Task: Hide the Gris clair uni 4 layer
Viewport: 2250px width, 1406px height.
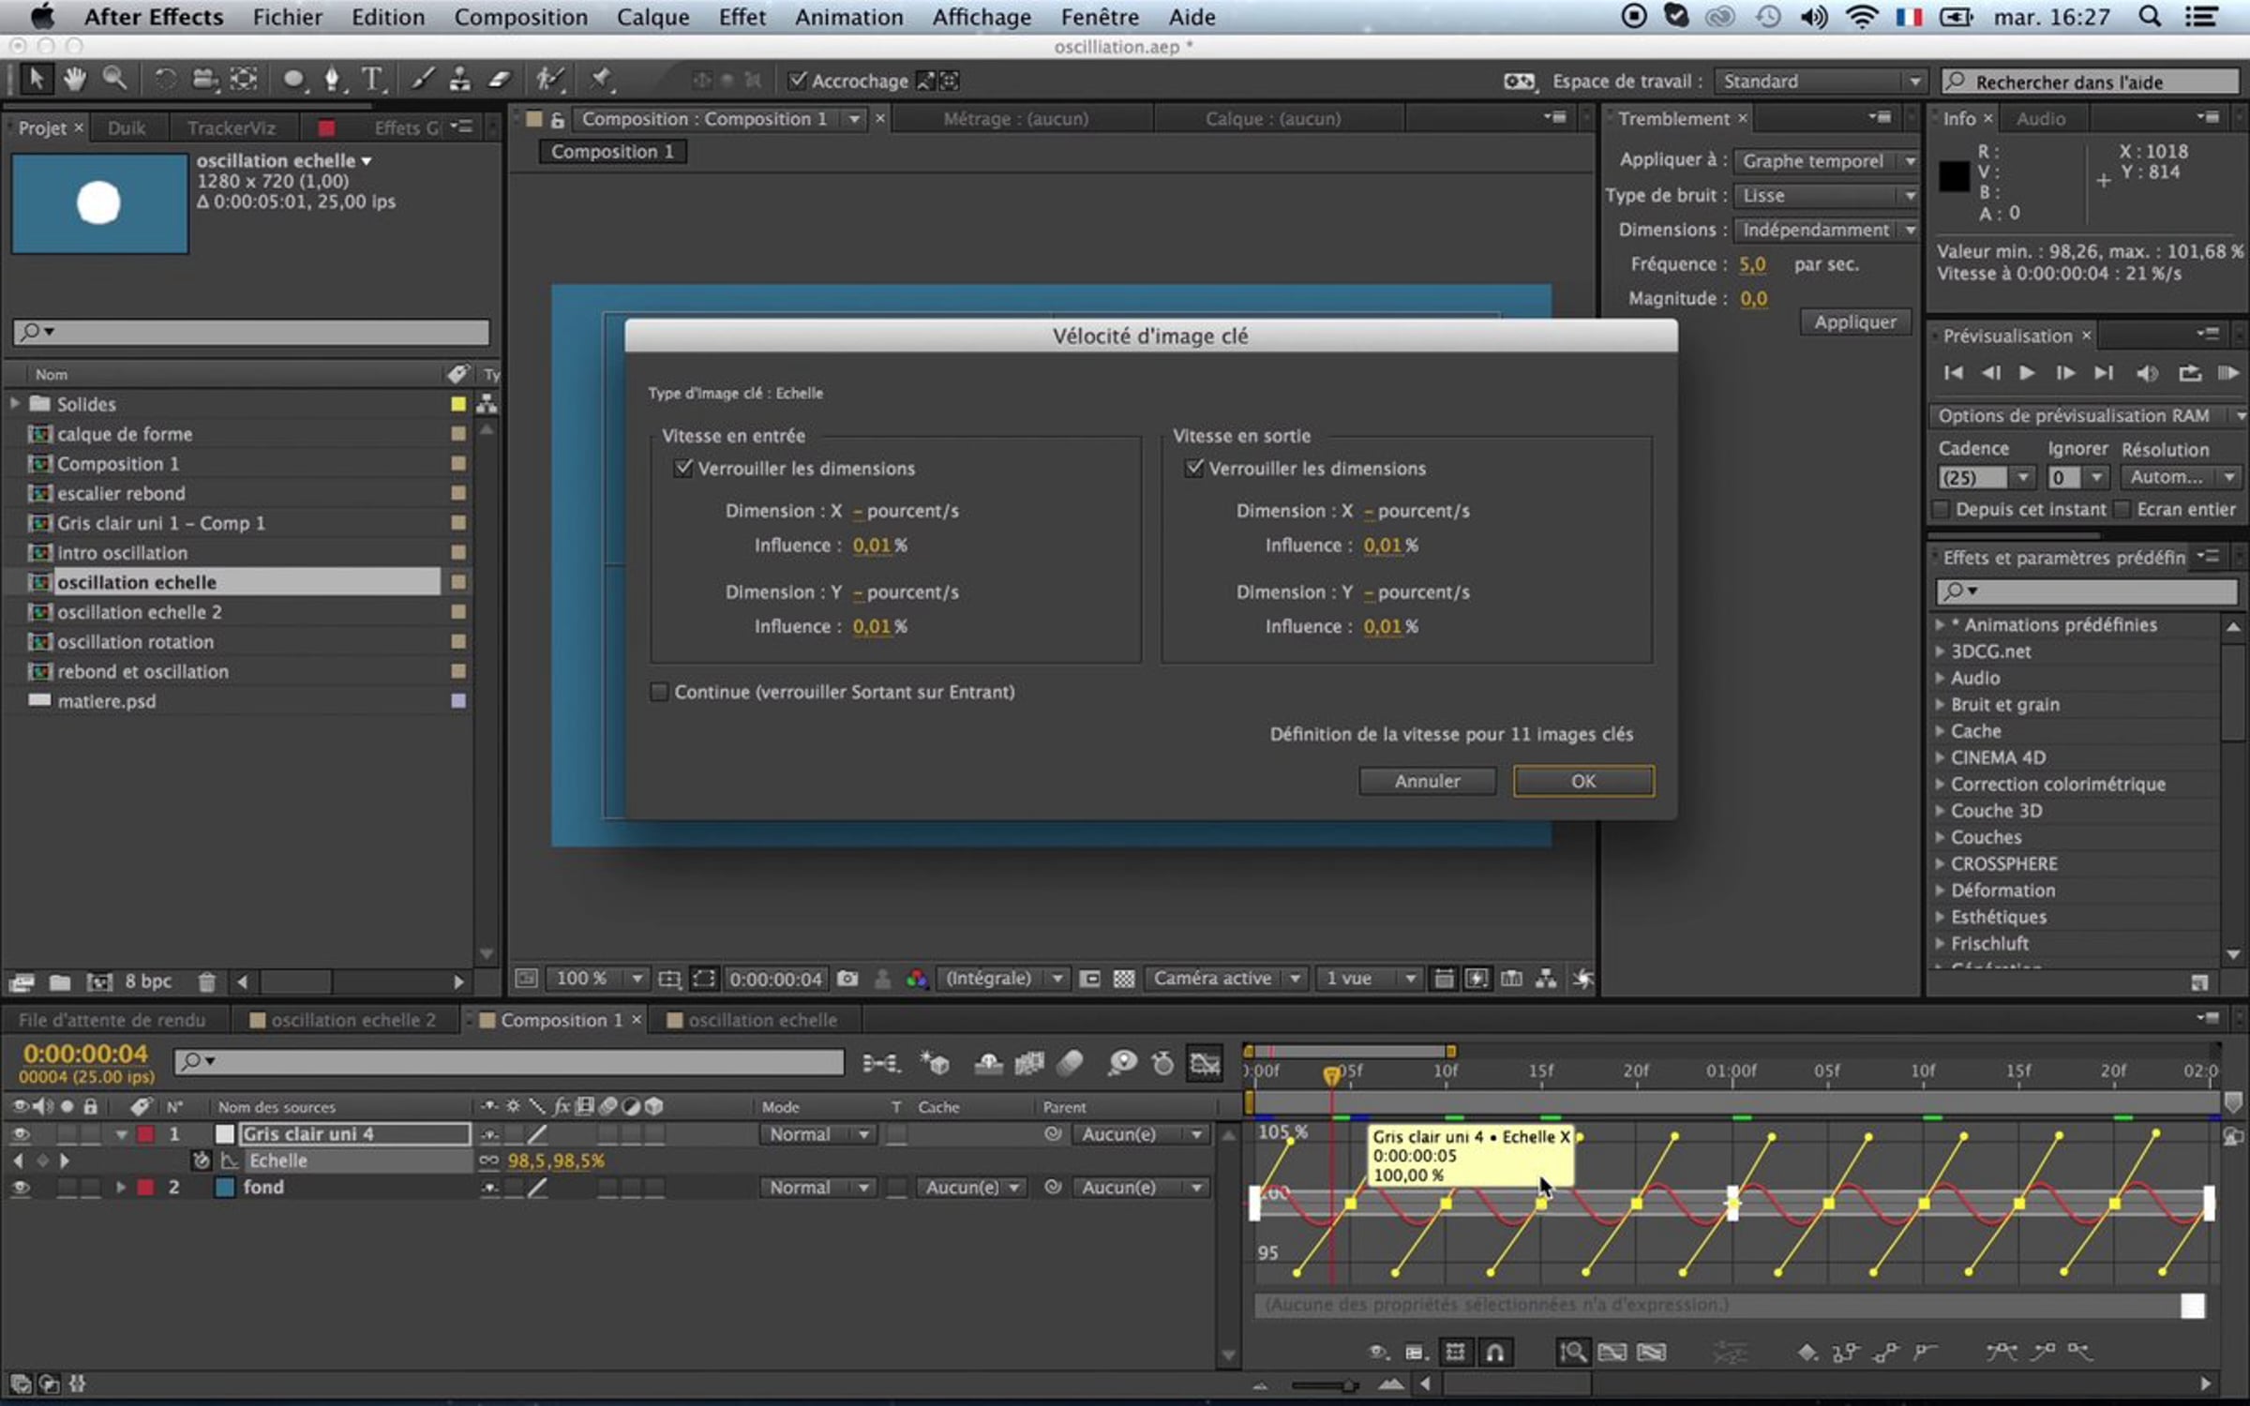Action: pyautogui.click(x=20, y=1134)
